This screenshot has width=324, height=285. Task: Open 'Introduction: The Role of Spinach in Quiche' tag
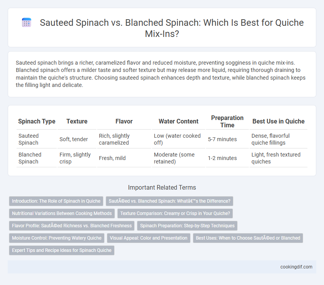pos(56,201)
